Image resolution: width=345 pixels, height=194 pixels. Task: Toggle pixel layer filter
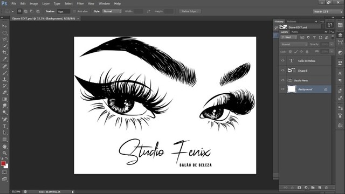(x=302, y=38)
